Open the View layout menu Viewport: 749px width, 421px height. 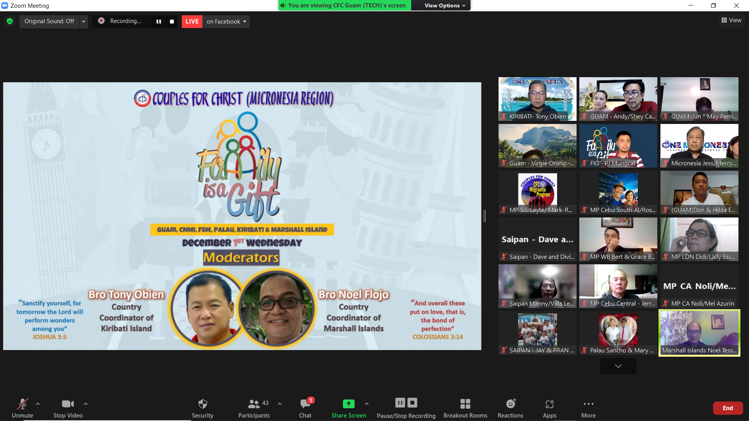pos(731,20)
